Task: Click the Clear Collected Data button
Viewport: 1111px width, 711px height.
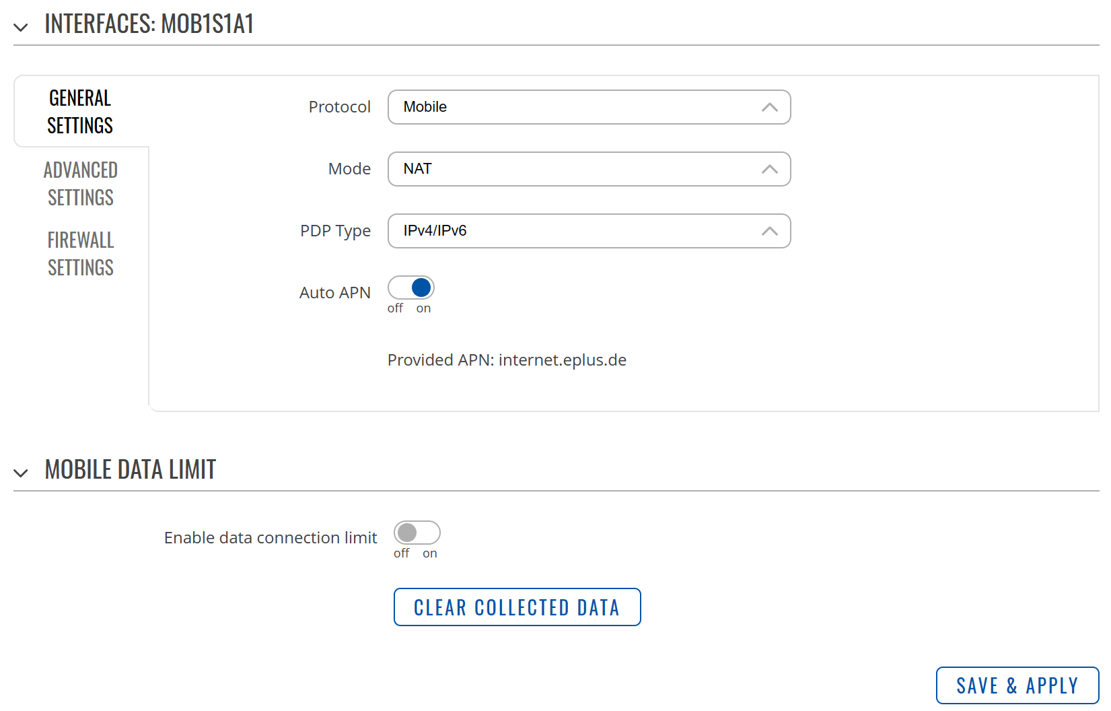Action: click(x=517, y=607)
